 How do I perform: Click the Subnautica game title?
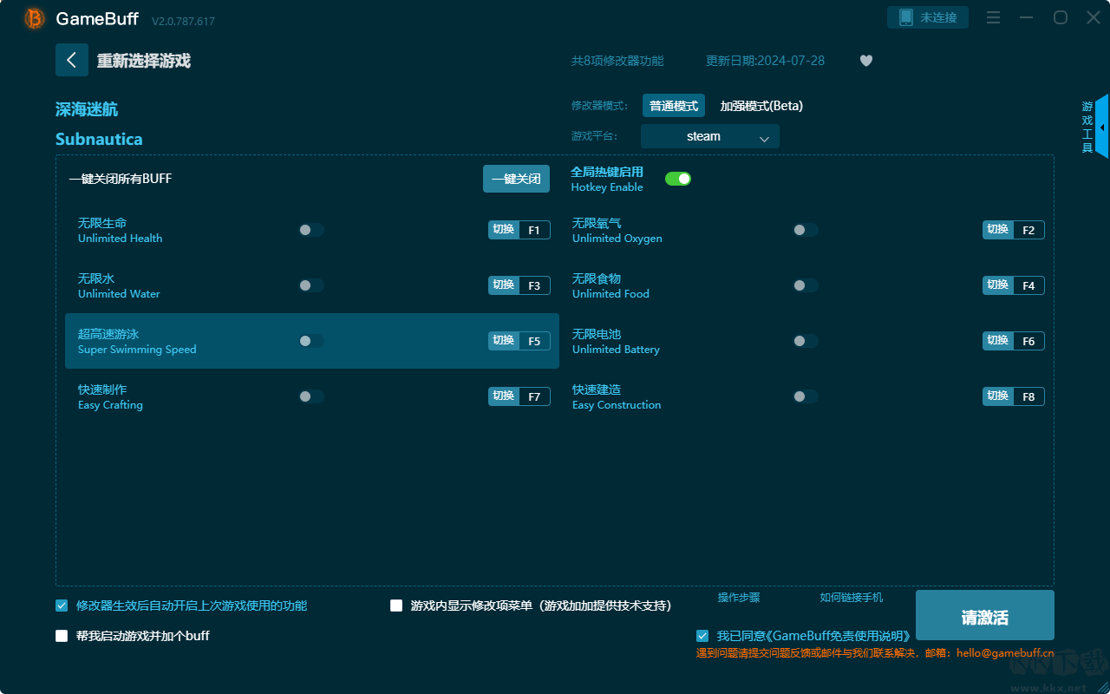(99, 139)
